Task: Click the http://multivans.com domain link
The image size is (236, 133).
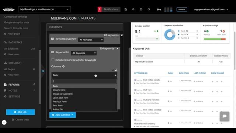Action: (x=144, y=62)
